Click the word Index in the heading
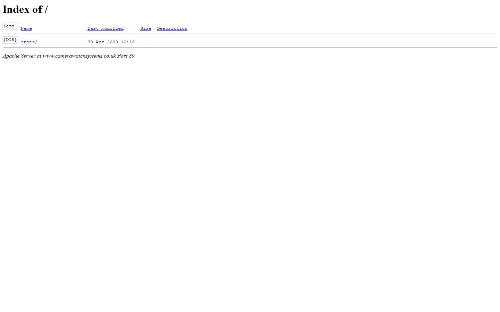Image resolution: width=500 pixels, height=312 pixels. (16, 9)
